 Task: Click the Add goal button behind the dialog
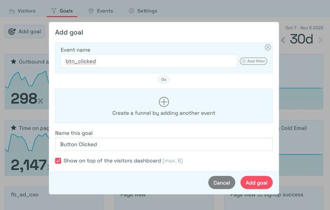point(25,32)
